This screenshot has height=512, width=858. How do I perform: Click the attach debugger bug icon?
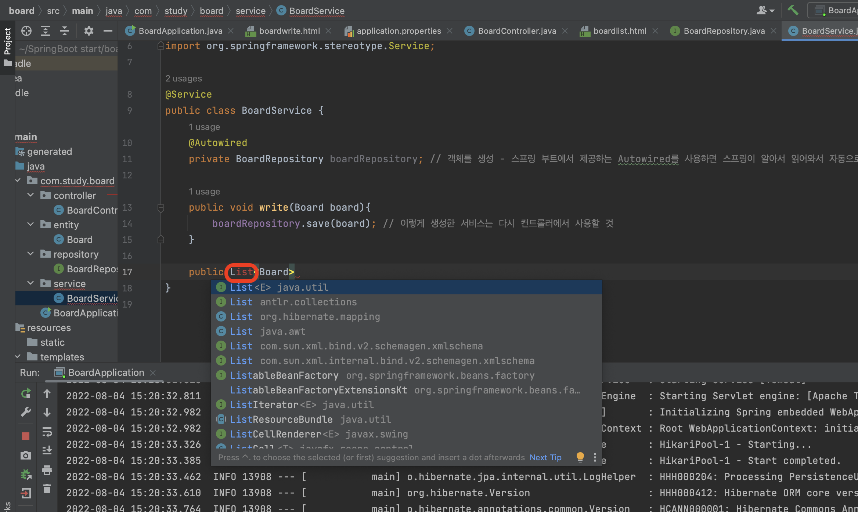pos(26,475)
